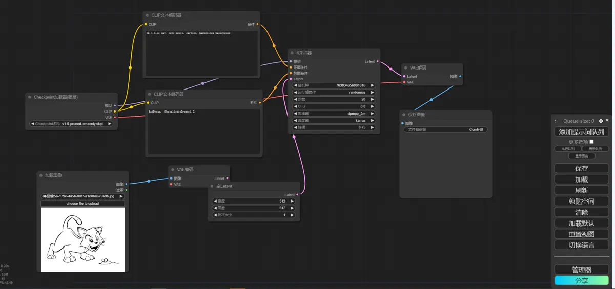Click the link midpoint dot between 加载图像 and VAE编码

click(x=149, y=181)
